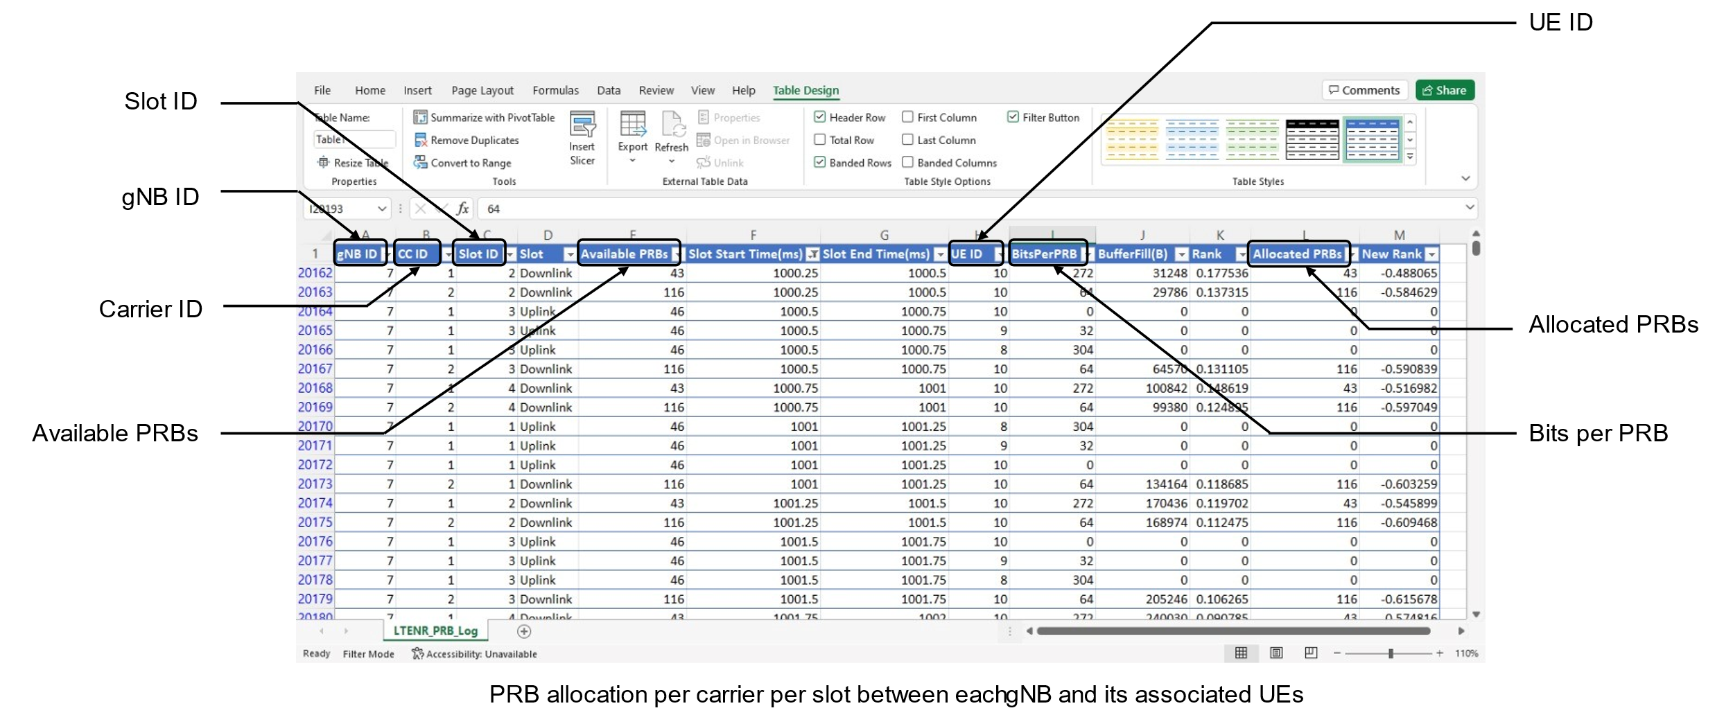Click the Export table icon
1733x724 pixels.
(633, 125)
